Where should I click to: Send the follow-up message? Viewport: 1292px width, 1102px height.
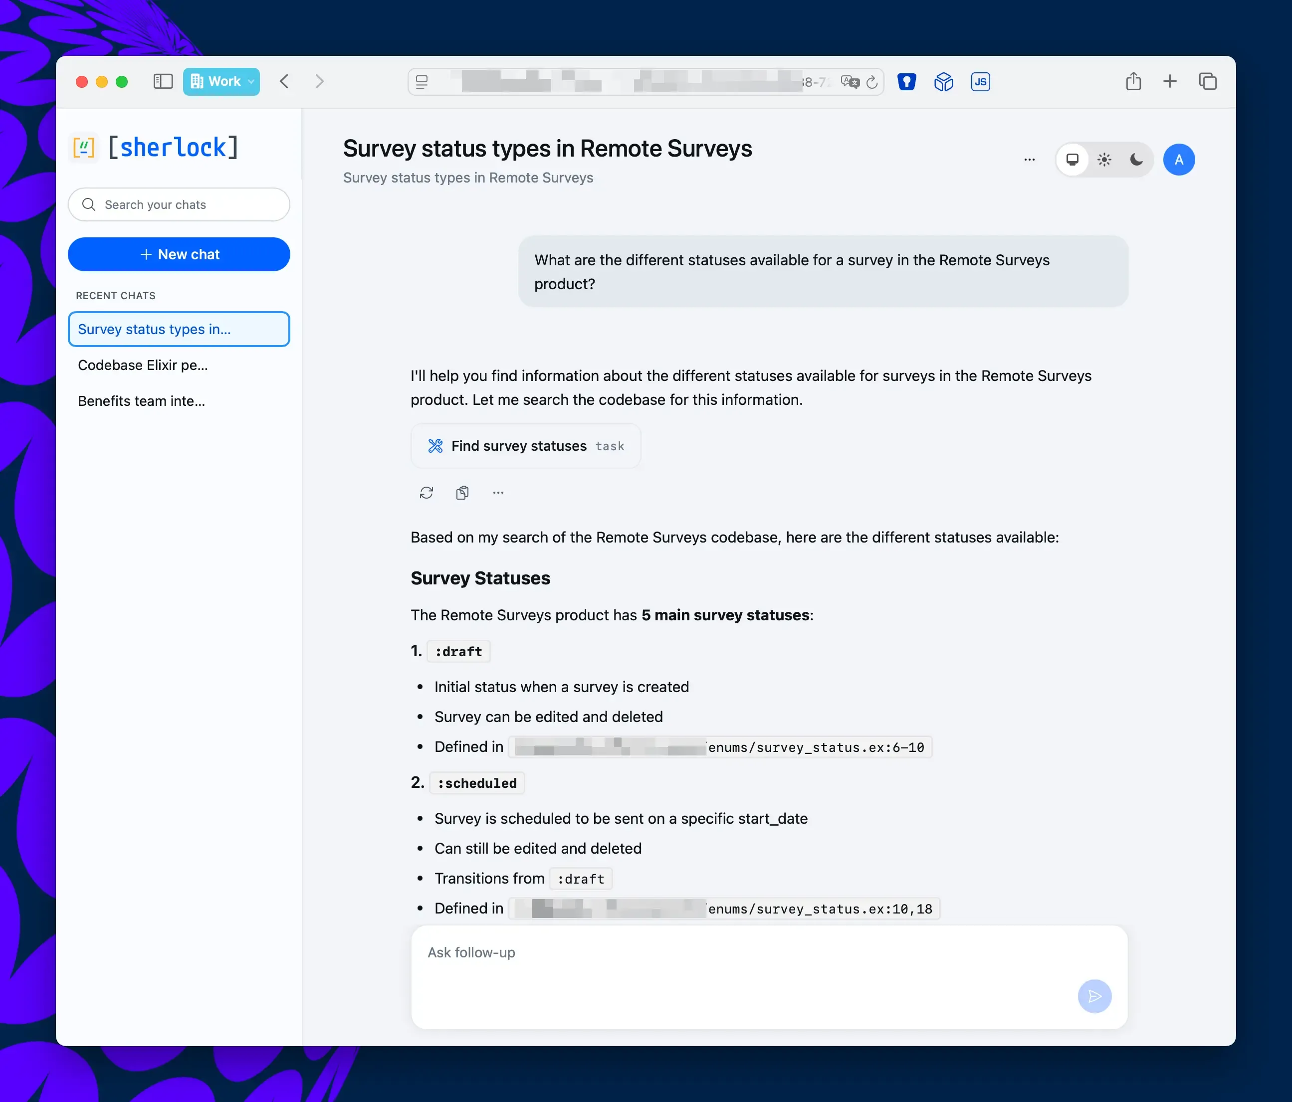[1094, 996]
